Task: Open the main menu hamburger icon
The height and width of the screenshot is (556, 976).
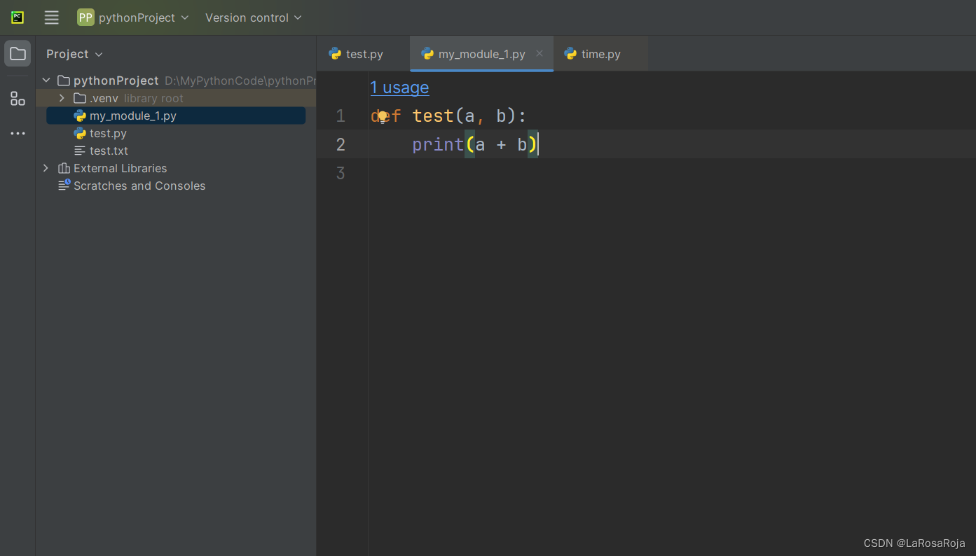Action: pyautogui.click(x=51, y=18)
